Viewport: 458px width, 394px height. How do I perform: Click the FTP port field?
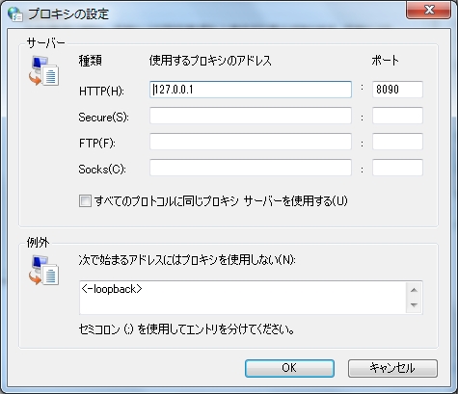point(397,142)
